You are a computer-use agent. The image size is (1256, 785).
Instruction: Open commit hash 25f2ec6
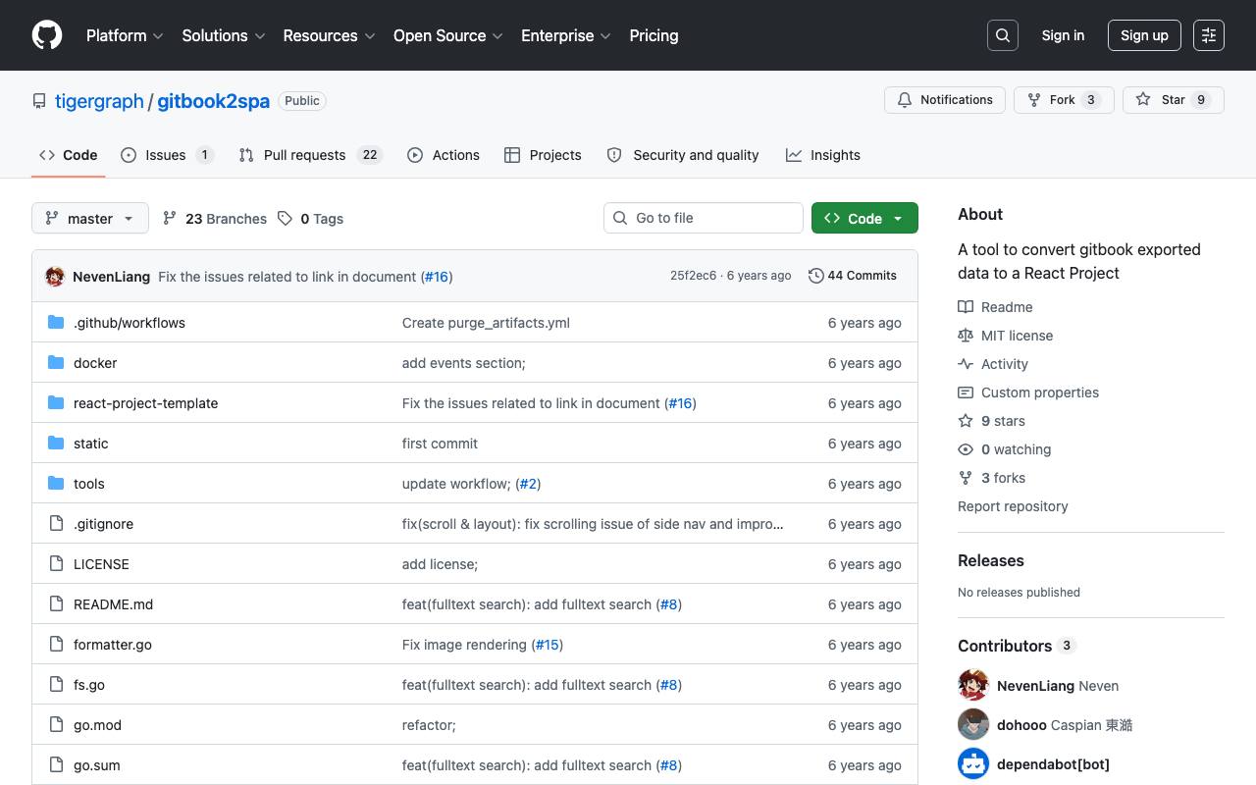[694, 276]
